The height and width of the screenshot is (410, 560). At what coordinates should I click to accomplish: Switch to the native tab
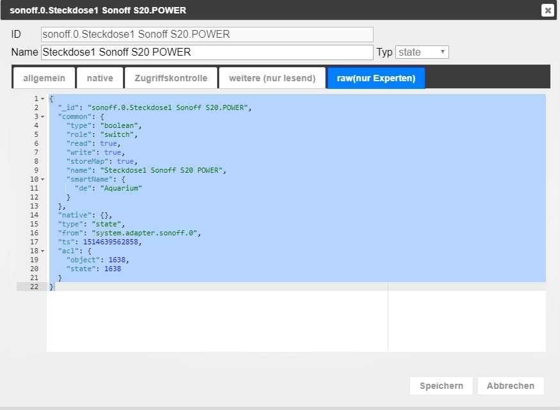100,78
